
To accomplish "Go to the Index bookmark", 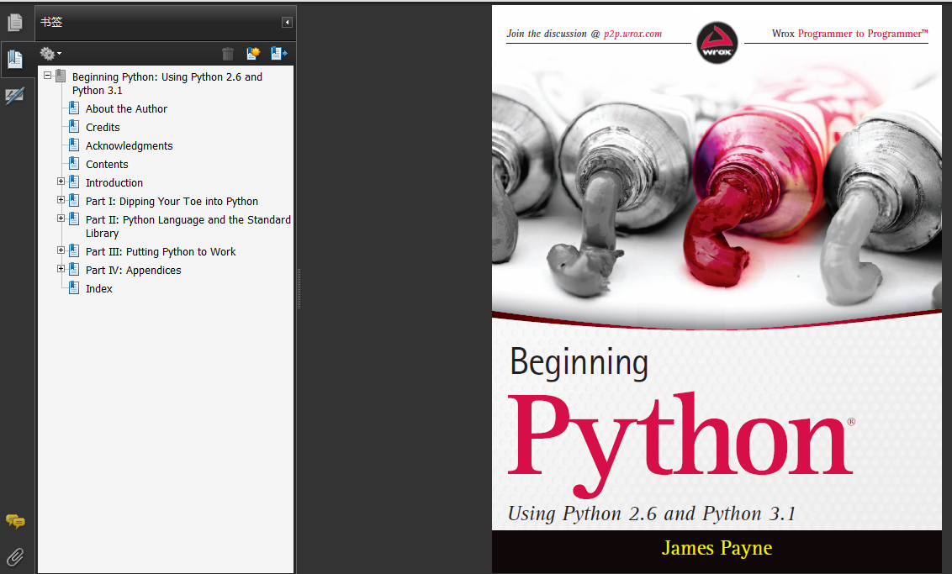I will point(99,289).
